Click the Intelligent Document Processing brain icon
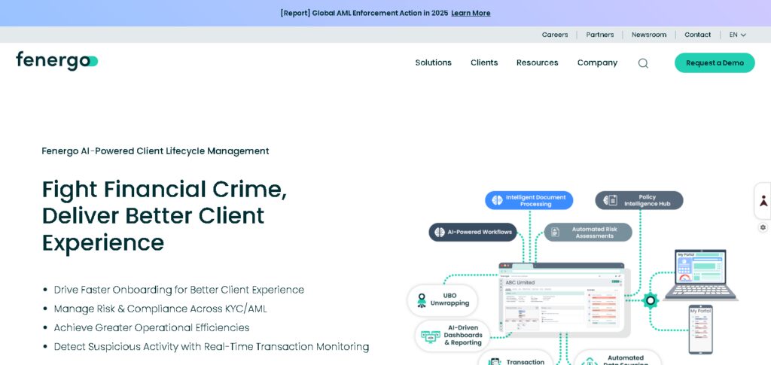771x365 pixels. coord(497,200)
